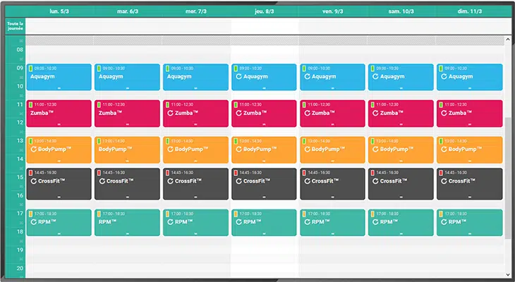Click the all-day row for ven. 9/3
Image resolution: width=515 pixels, height=282 pixels.
click(x=332, y=26)
